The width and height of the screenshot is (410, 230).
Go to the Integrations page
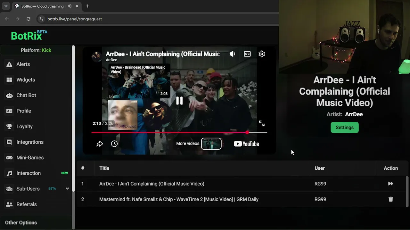coord(30,142)
